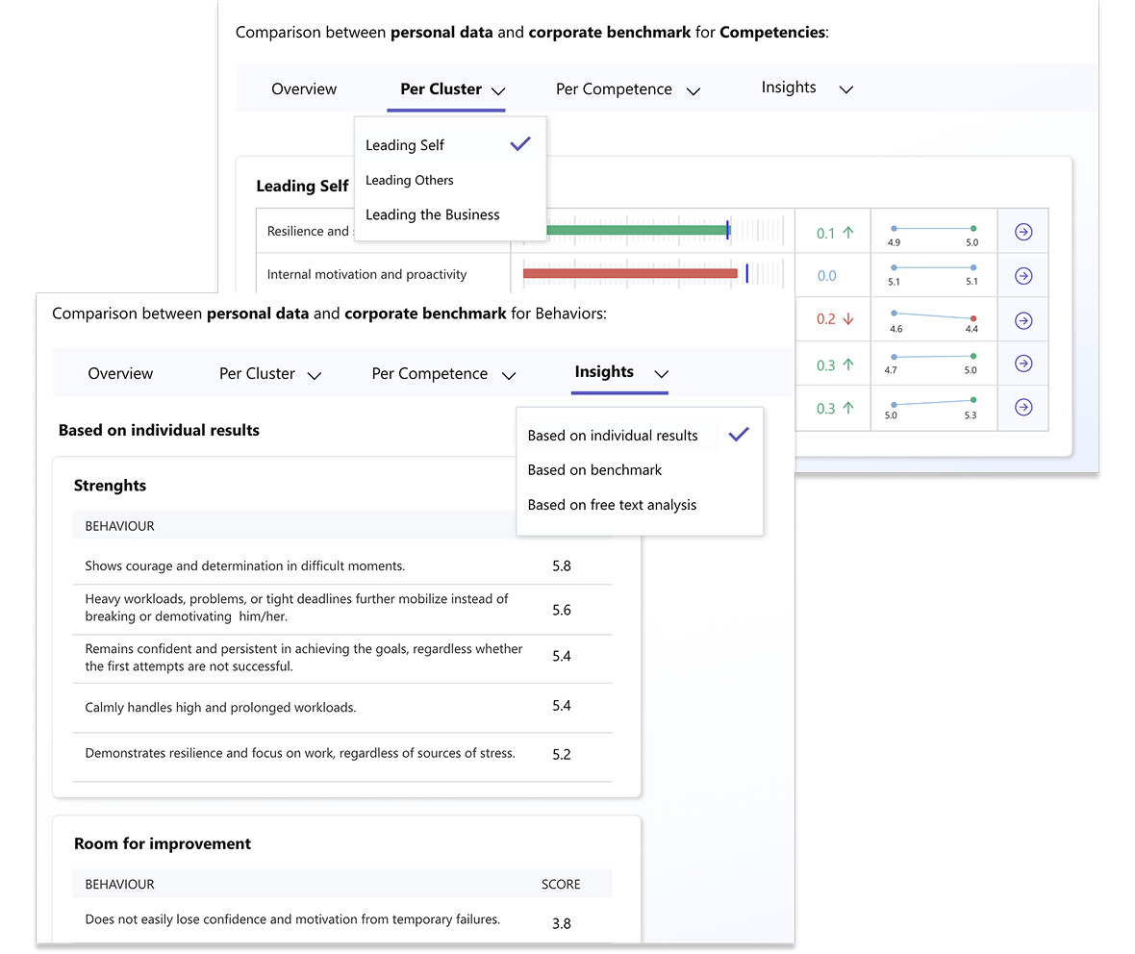Select Leading Others cluster option
This screenshot has height=954, width=1135.
pyautogui.click(x=410, y=180)
